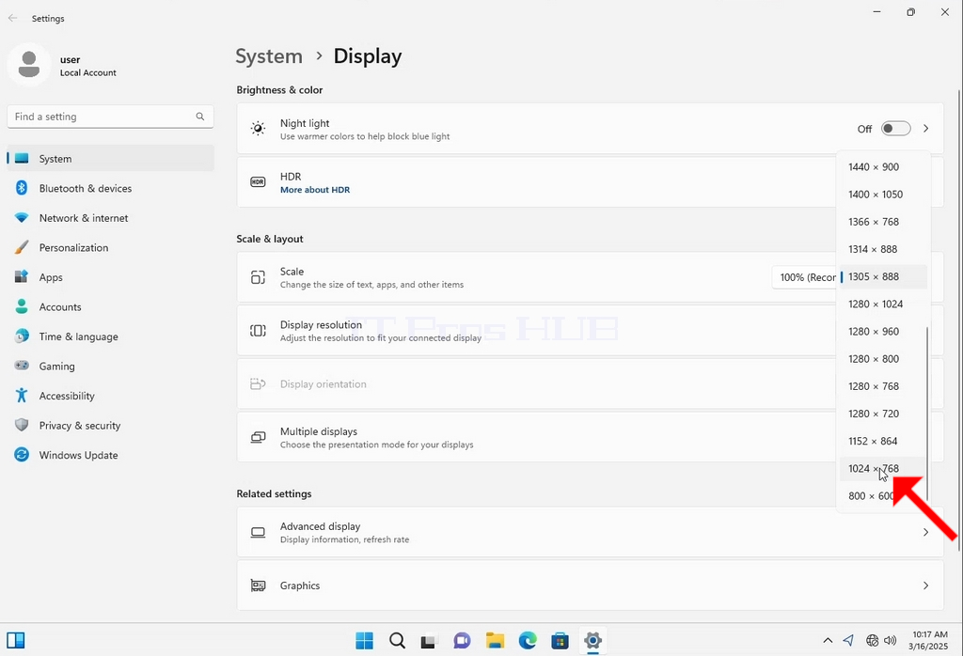Click the user profile avatar
Screen dimensions: 963x656
coord(29,65)
